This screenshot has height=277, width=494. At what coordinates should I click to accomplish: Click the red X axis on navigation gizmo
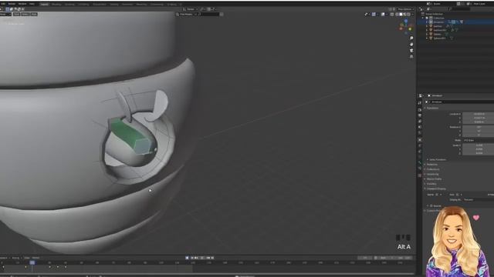tap(401, 29)
